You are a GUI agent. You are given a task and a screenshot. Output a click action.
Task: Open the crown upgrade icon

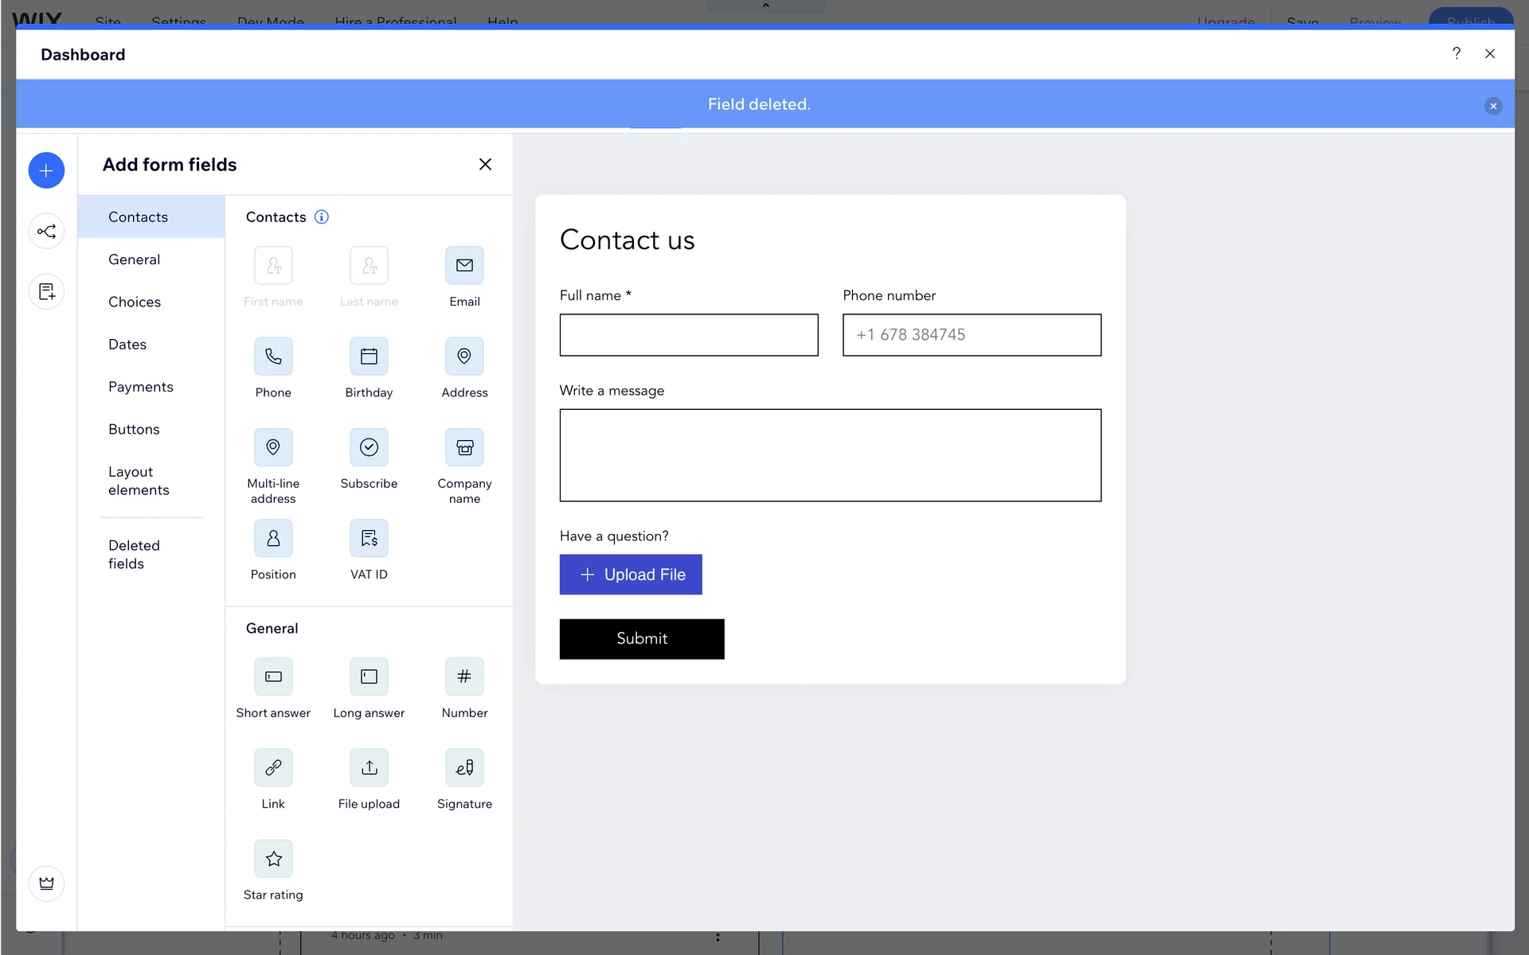46,883
